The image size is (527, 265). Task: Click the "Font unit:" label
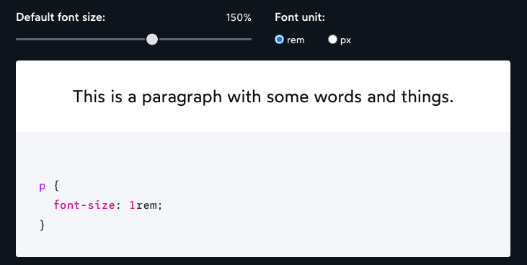click(x=300, y=17)
